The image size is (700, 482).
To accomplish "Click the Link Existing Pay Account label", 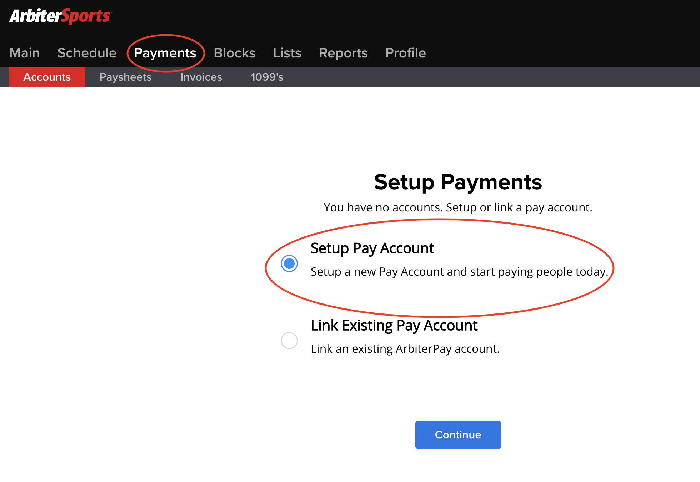I will tap(394, 326).
